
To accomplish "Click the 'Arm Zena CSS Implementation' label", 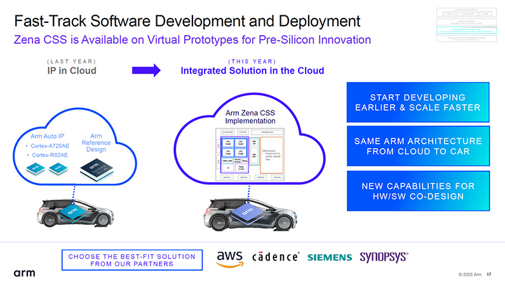I will 250,117.
